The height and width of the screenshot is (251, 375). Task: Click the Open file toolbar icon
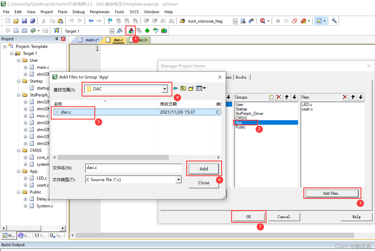point(16,21)
